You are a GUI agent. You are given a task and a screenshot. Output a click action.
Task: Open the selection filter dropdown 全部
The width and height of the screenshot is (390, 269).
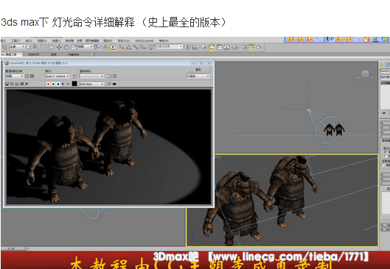18,46
